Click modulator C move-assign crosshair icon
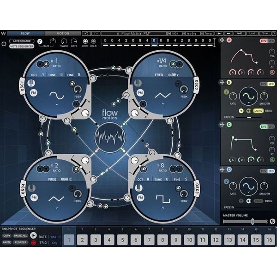Viewport: 277px width, 277px height. click(222, 125)
